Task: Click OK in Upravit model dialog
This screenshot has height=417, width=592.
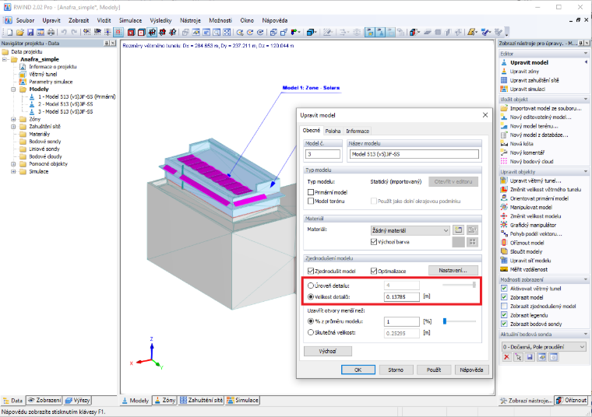Action: pyautogui.click(x=358, y=370)
